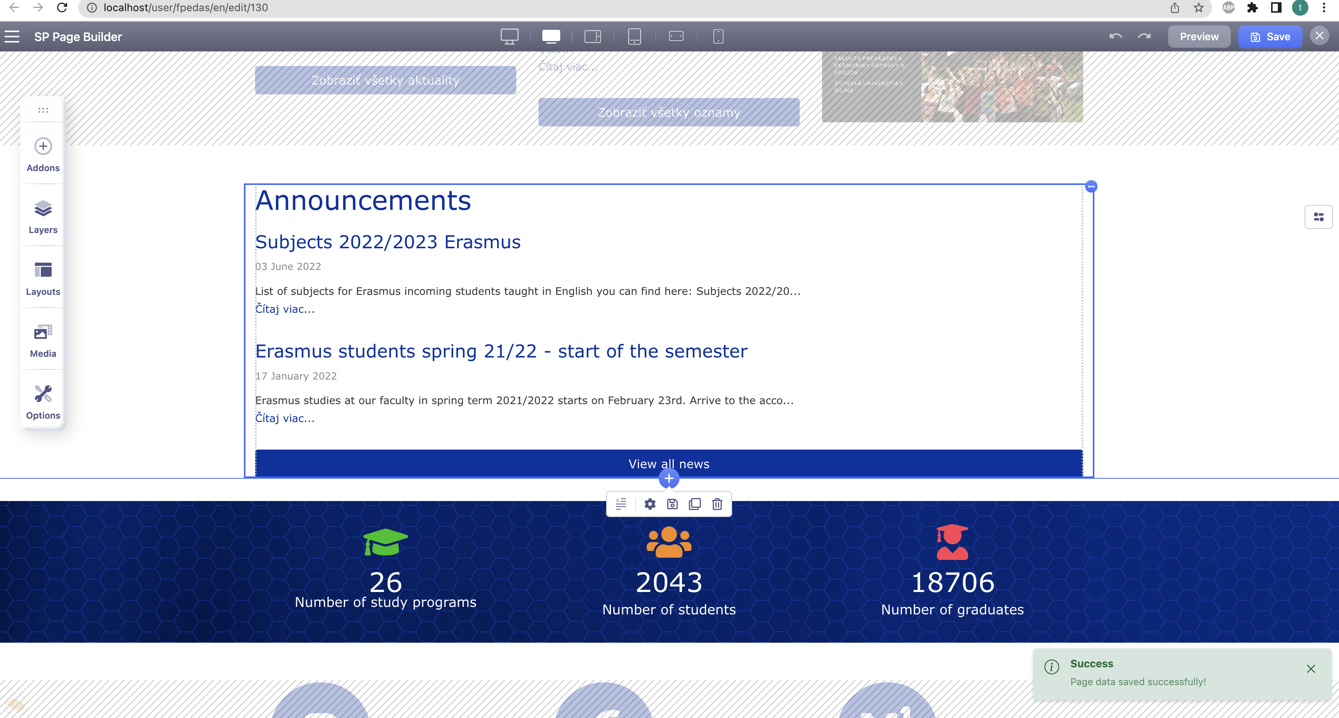The width and height of the screenshot is (1339, 718).
Task: Reload the browser page
Action: 62,8
